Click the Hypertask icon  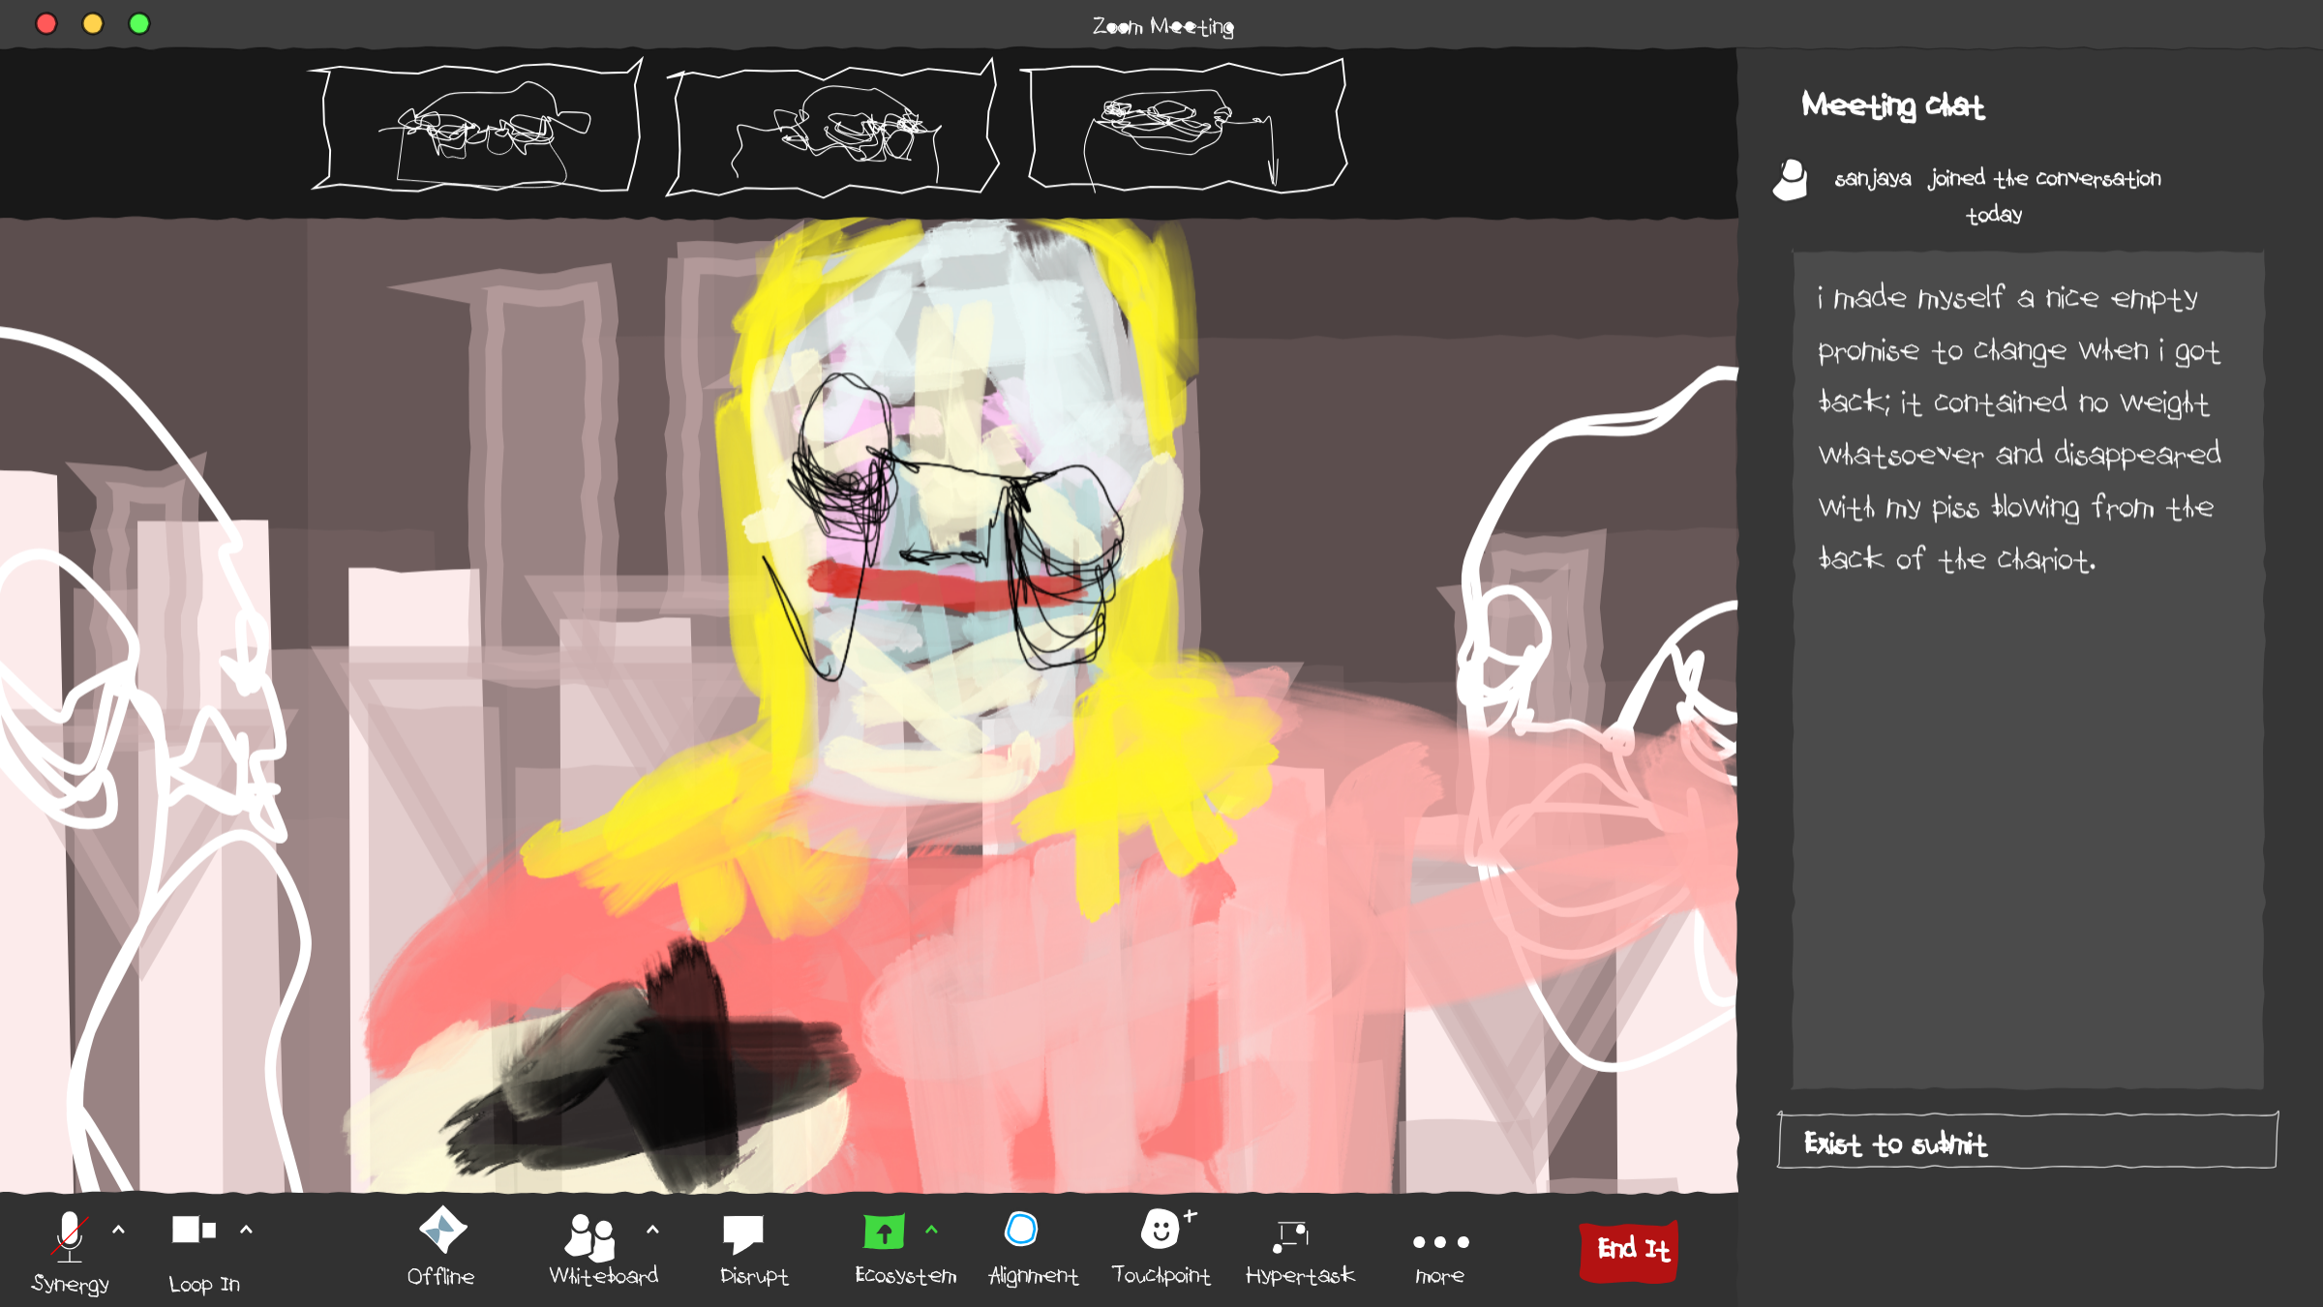click(1292, 1235)
